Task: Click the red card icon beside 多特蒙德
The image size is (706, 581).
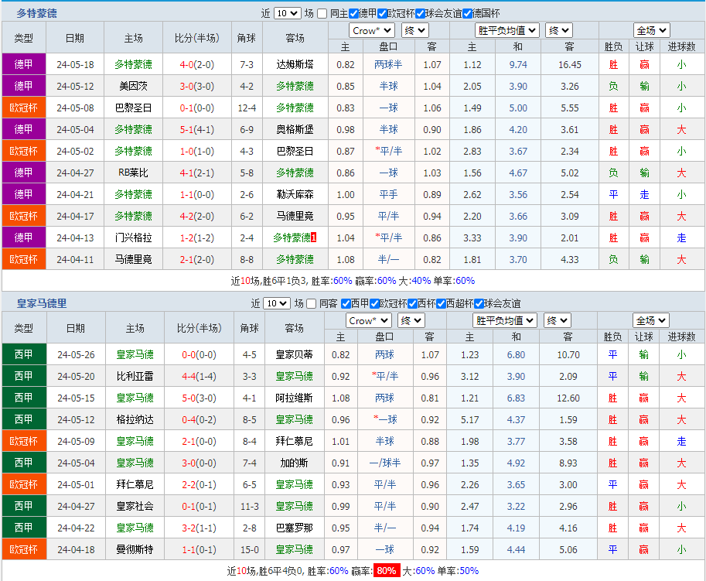Action: pos(313,238)
